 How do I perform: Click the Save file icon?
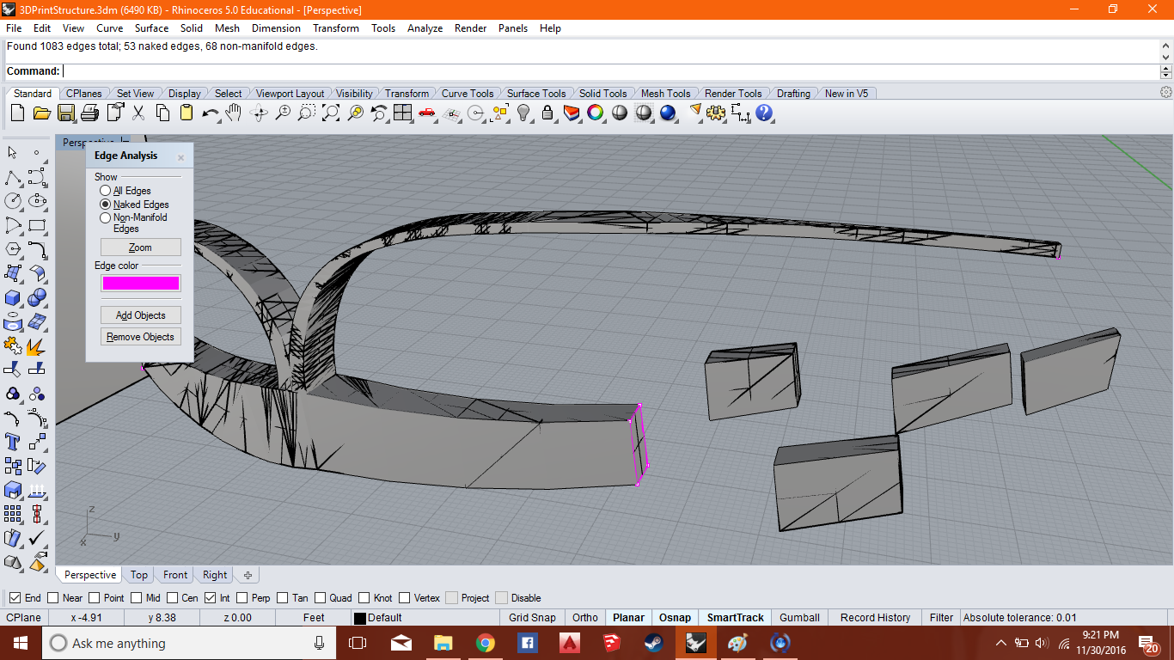pos(66,113)
